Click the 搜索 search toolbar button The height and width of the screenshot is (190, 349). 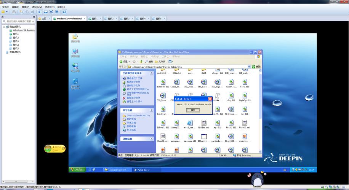coord(149,62)
